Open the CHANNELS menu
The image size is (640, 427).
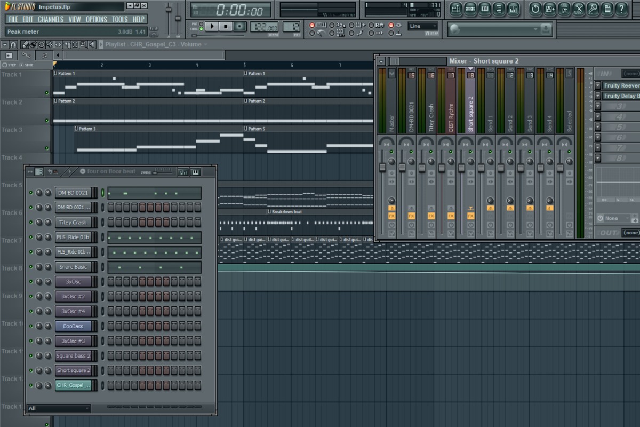(51, 19)
